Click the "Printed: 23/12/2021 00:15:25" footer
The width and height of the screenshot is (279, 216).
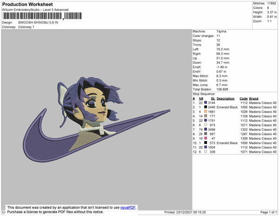pyautogui.click(x=185, y=212)
